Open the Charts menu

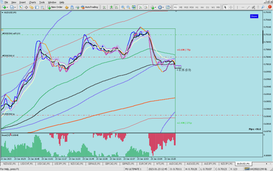click(x=32, y=3)
